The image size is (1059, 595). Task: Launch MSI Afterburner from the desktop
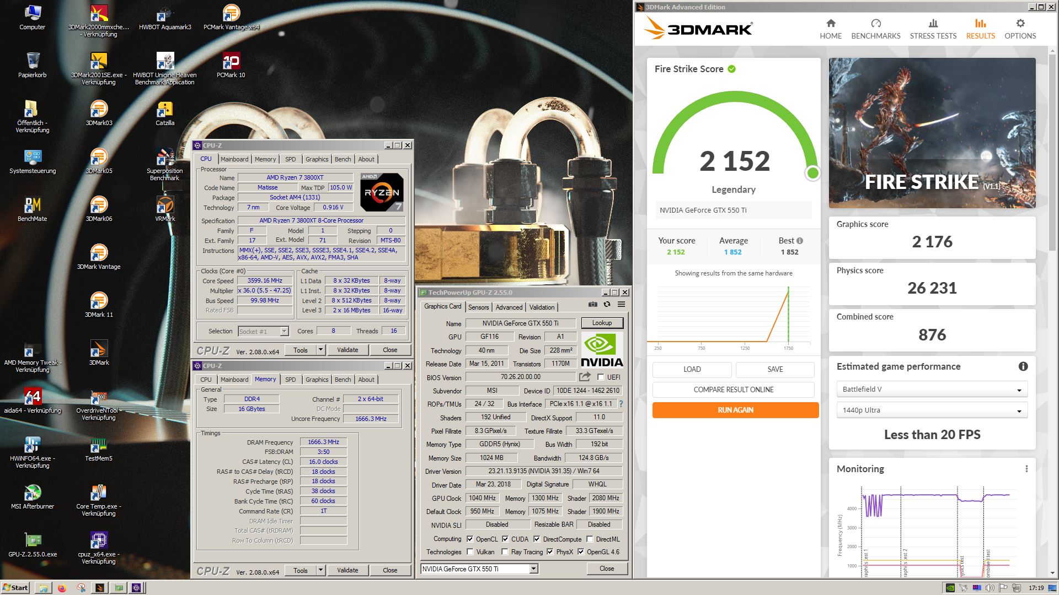click(x=33, y=496)
